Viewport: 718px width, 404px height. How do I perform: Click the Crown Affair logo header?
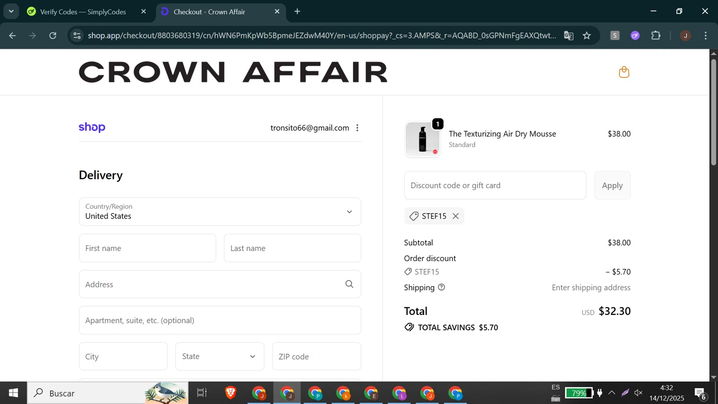pos(233,72)
